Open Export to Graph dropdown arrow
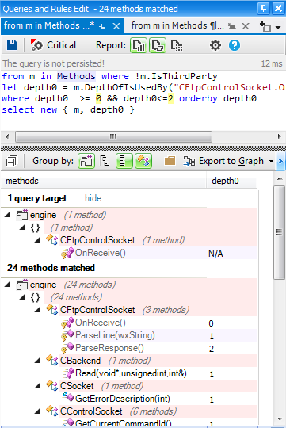This screenshot has height=428, width=286. [x=271, y=162]
